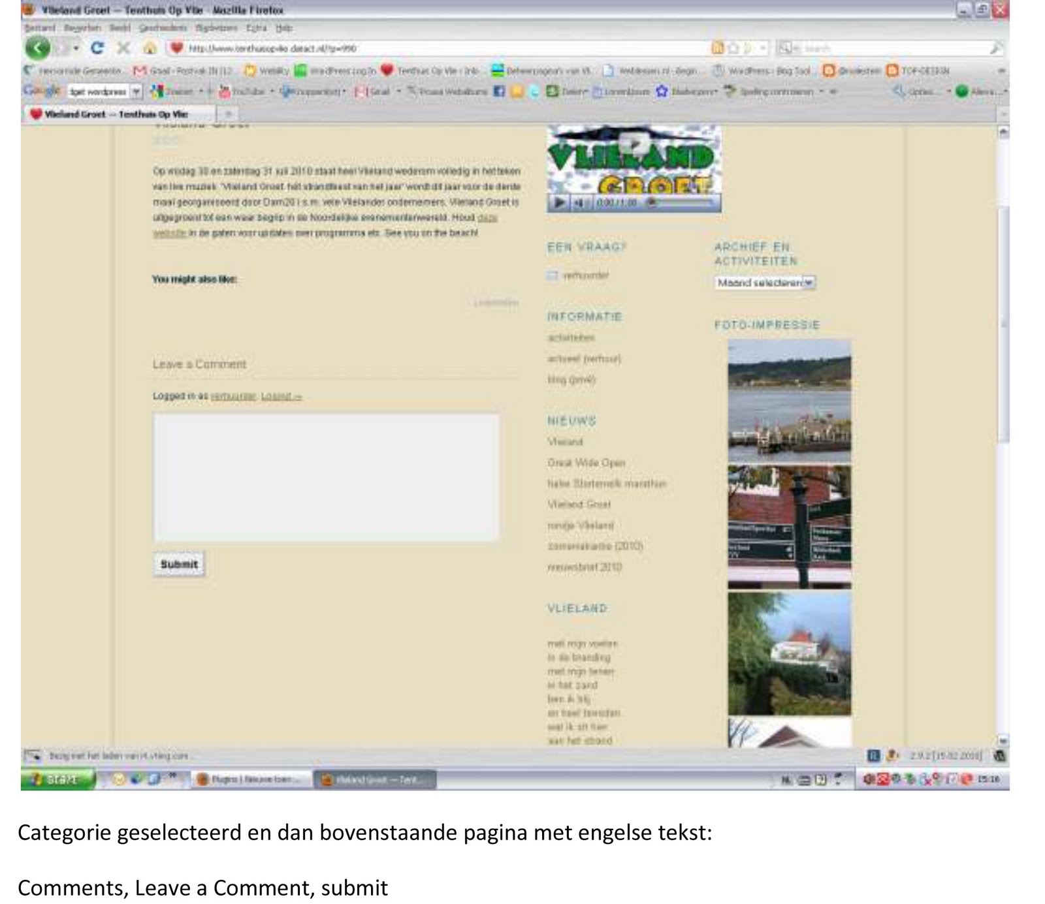Go back using the green Back arrow

click(x=38, y=48)
